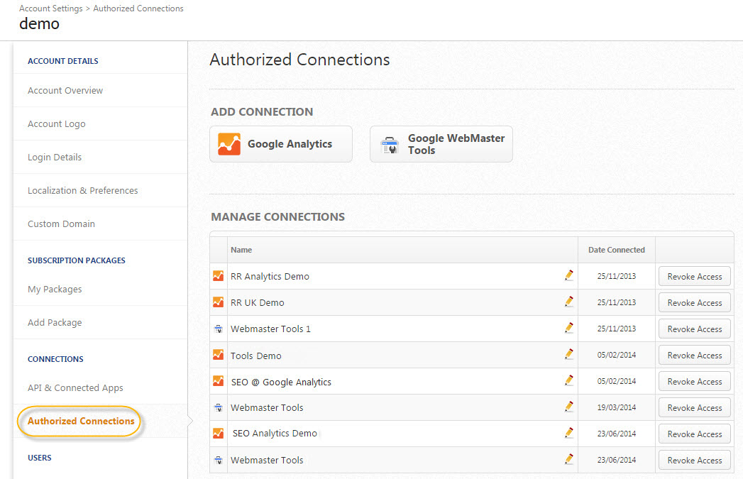
Task: Click the analytics icon beside RR Analytics Demo
Action: coord(218,276)
